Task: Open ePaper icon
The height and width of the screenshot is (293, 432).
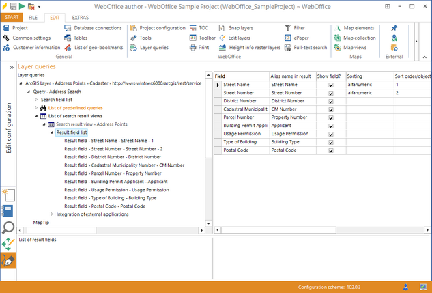Action: pos(287,38)
